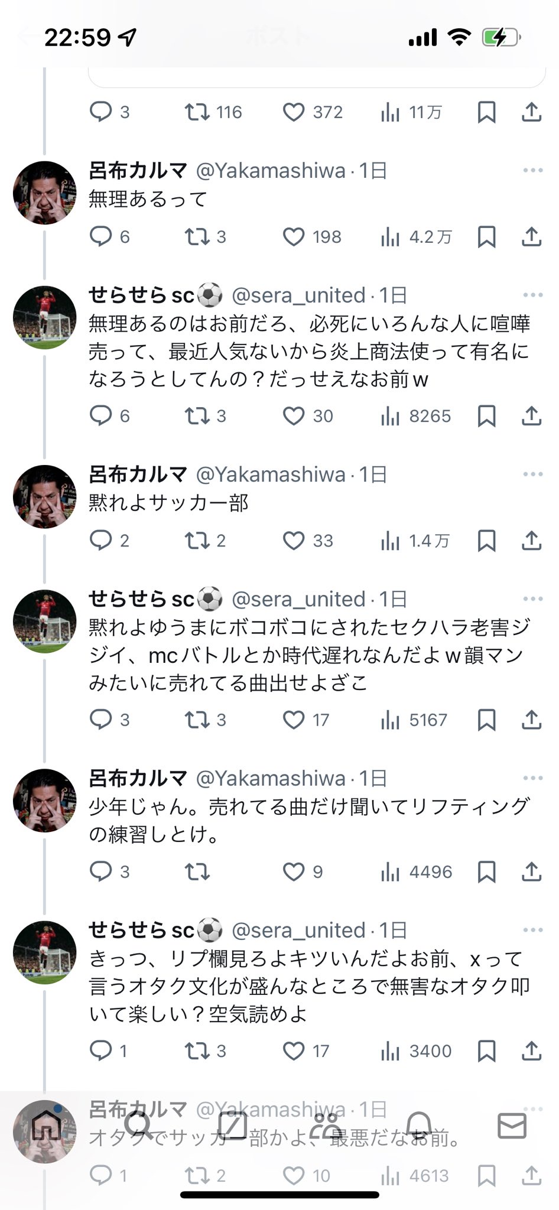Share the 無理あるって reply

pos(531,237)
